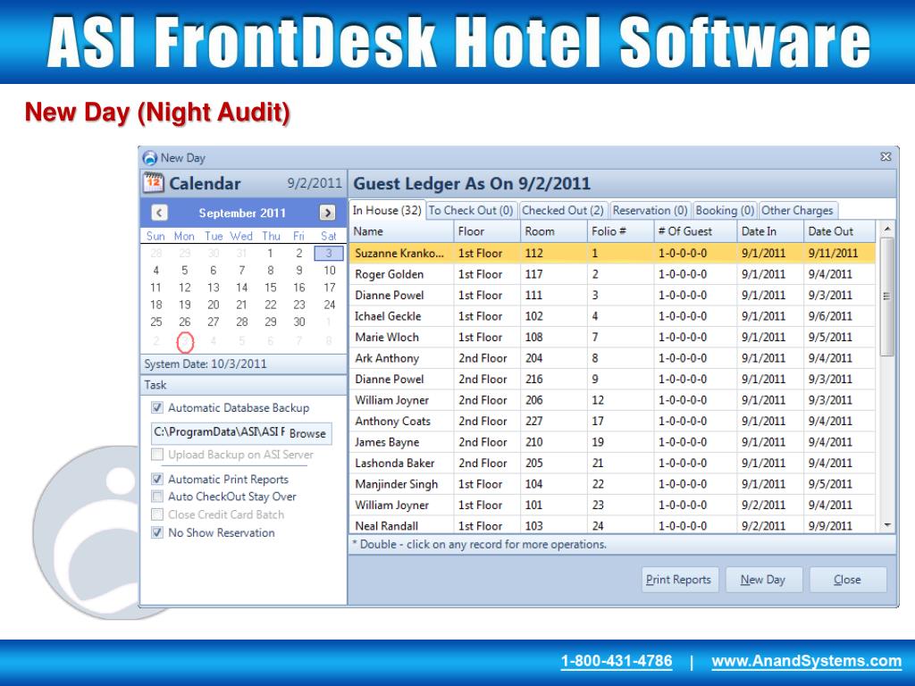915x686 pixels.
Task: Select Dianne Powel room 111 row
Action: 612,295
